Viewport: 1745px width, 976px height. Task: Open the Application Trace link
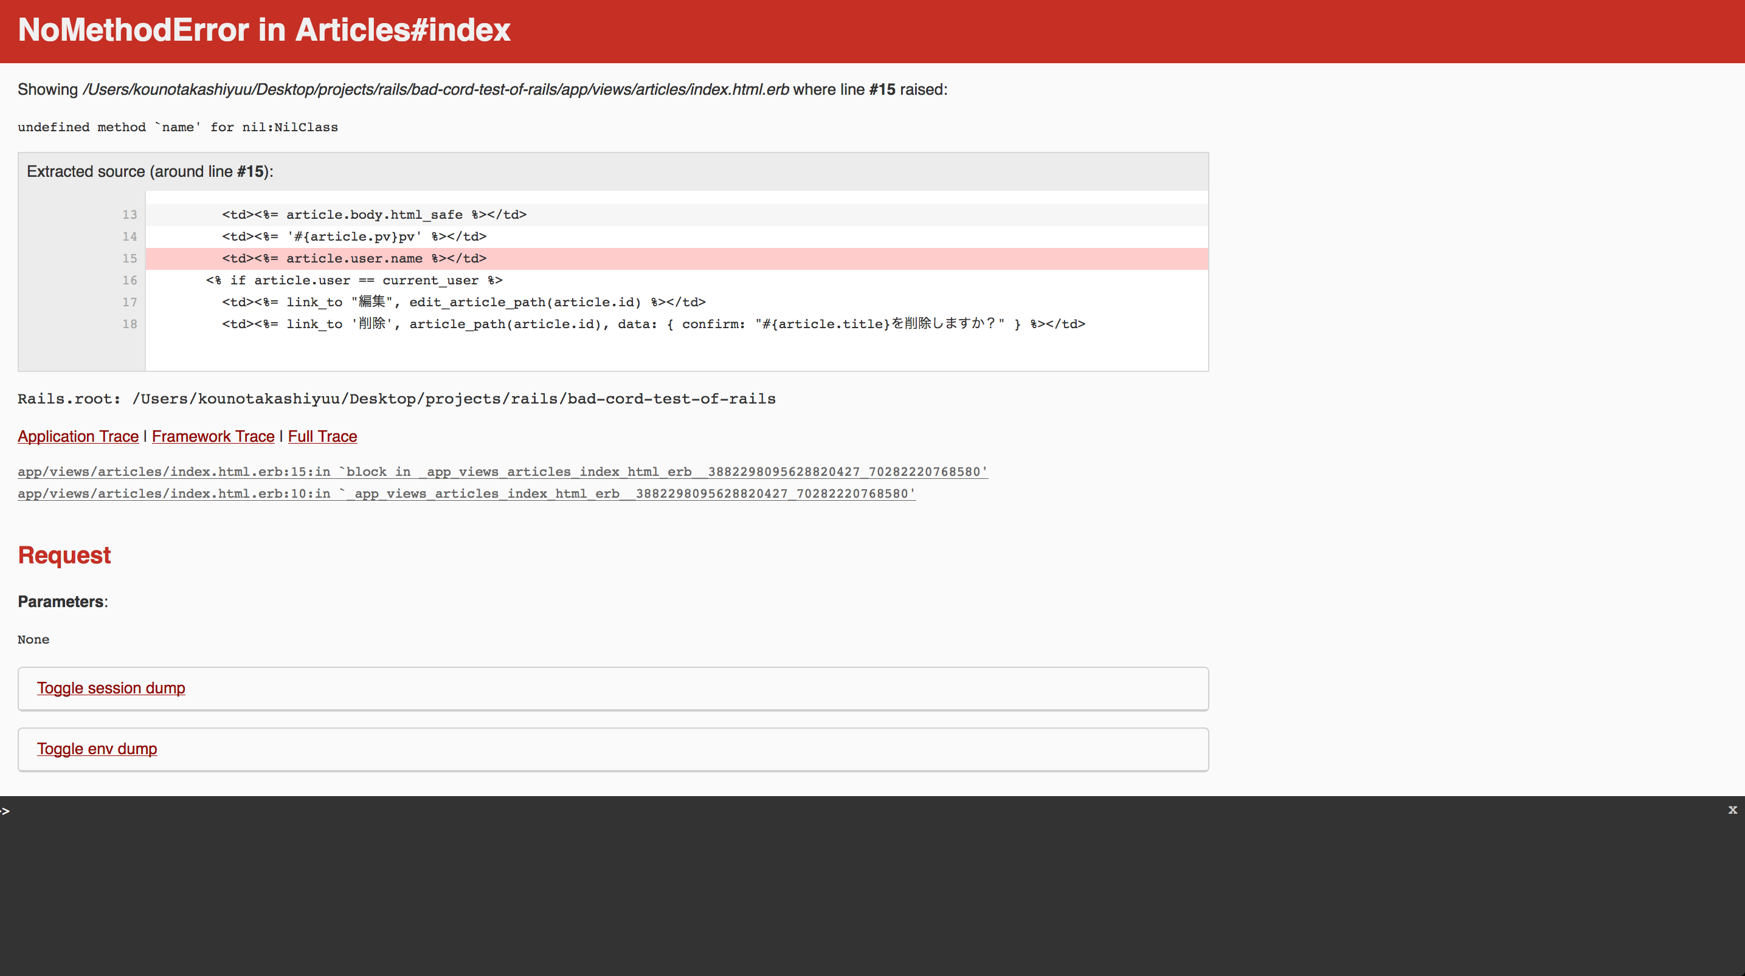tap(78, 436)
